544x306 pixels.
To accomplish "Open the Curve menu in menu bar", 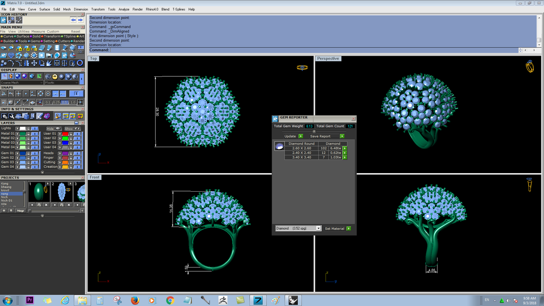I will (32, 9).
